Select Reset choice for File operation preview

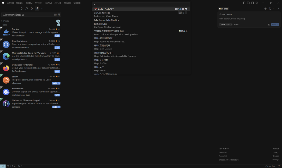(x=141, y=33)
